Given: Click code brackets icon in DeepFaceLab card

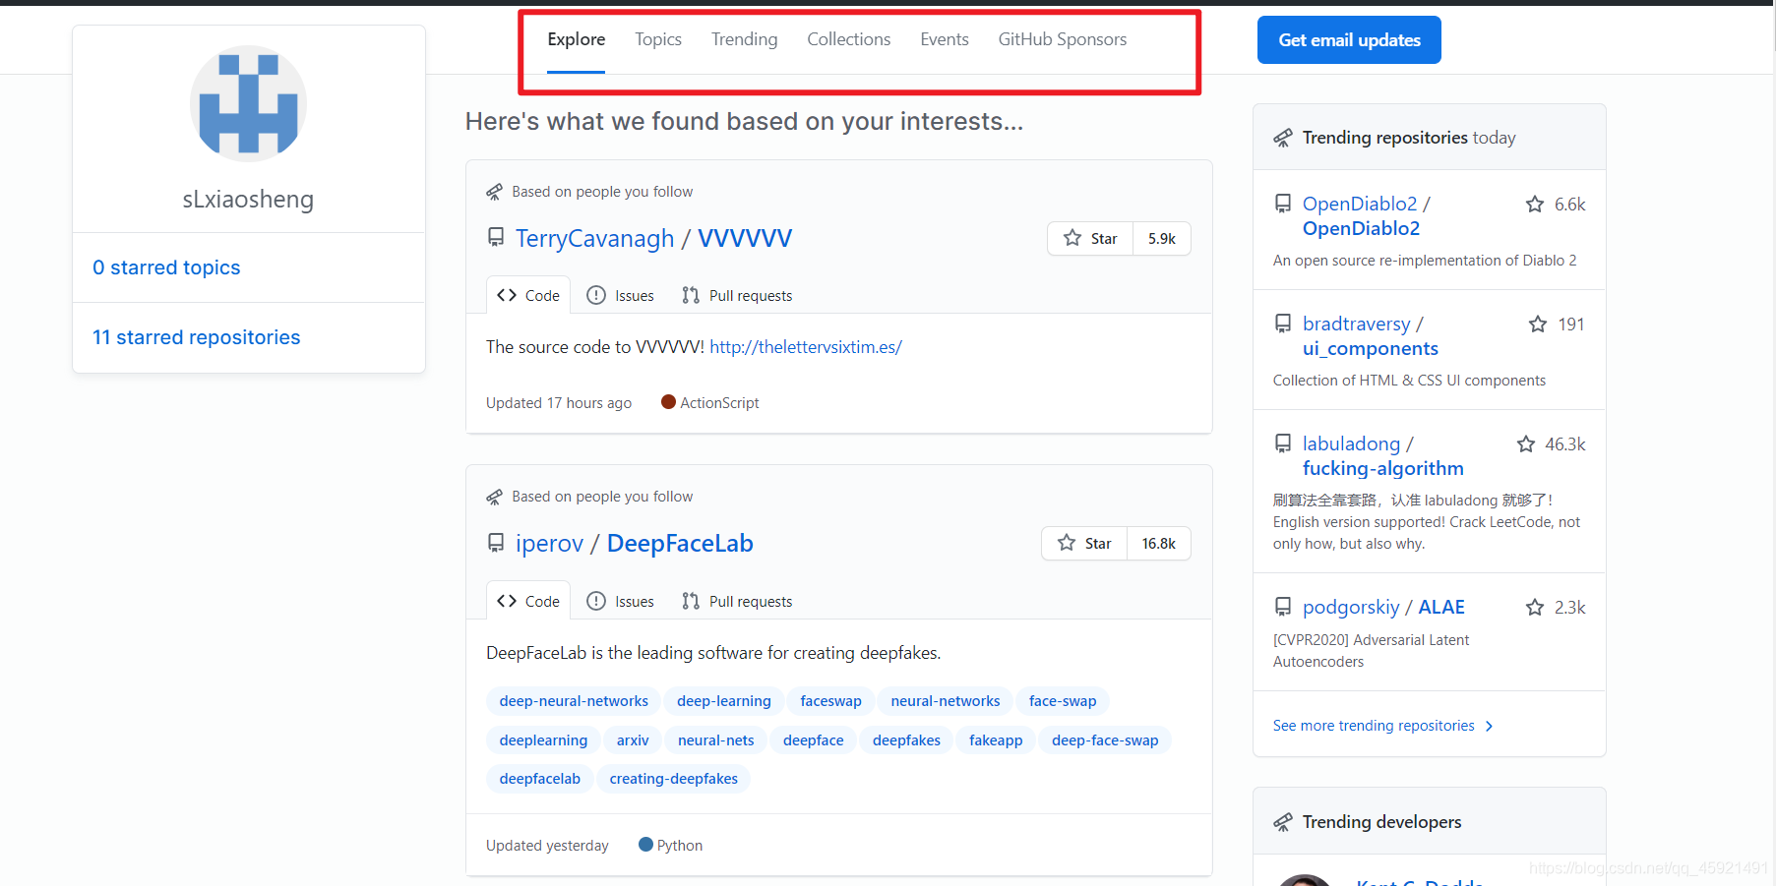Looking at the screenshot, I should coord(507,601).
